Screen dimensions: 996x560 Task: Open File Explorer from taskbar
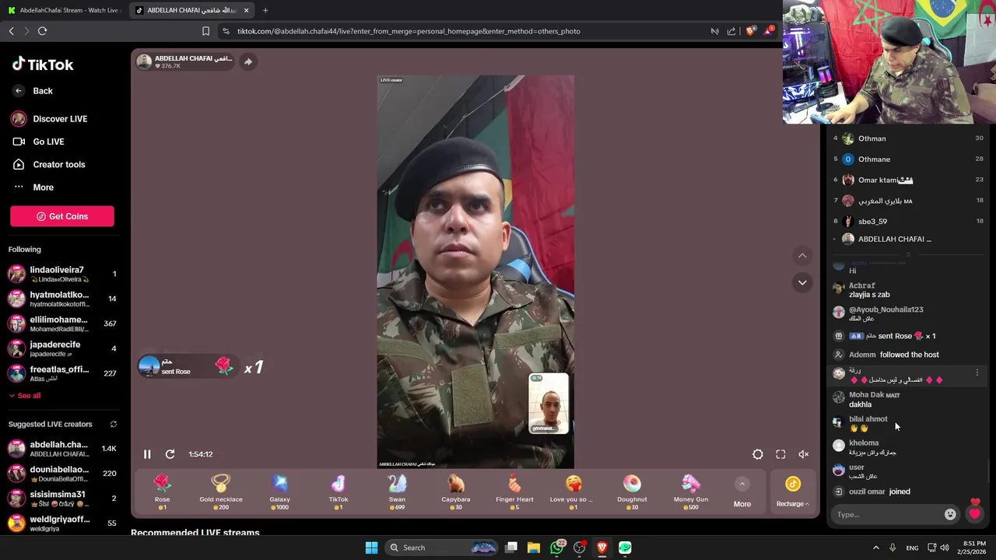pos(534,548)
